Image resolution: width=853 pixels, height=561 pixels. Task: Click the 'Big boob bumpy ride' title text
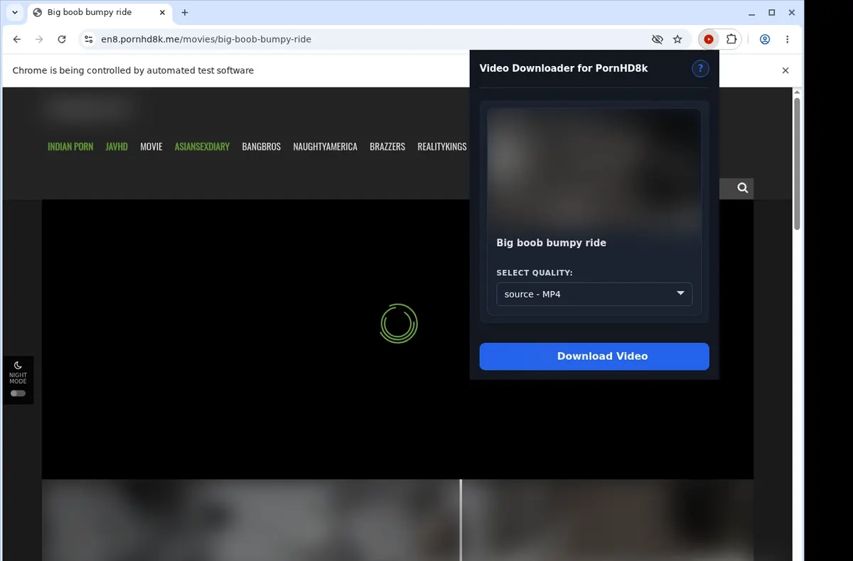(551, 243)
